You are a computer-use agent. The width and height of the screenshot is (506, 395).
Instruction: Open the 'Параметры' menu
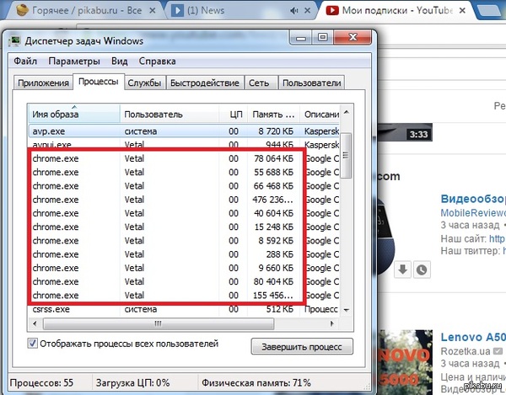tap(74, 61)
